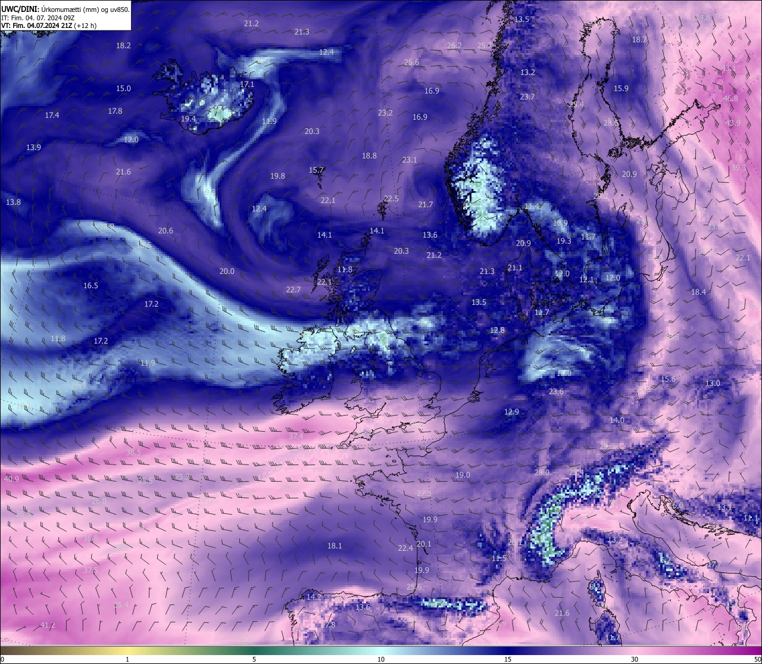Click the 18.1 value on the map
Image resolution: width=762 pixels, height=664 pixels.
coord(335,545)
